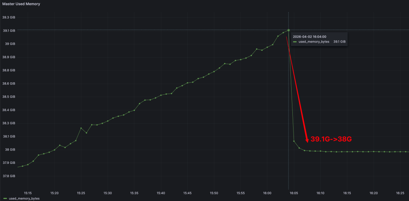Open the Master Used Memory panel title menu
Image resolution: width=409 pixels, height=201 pixels.
[x=21, y=4]
